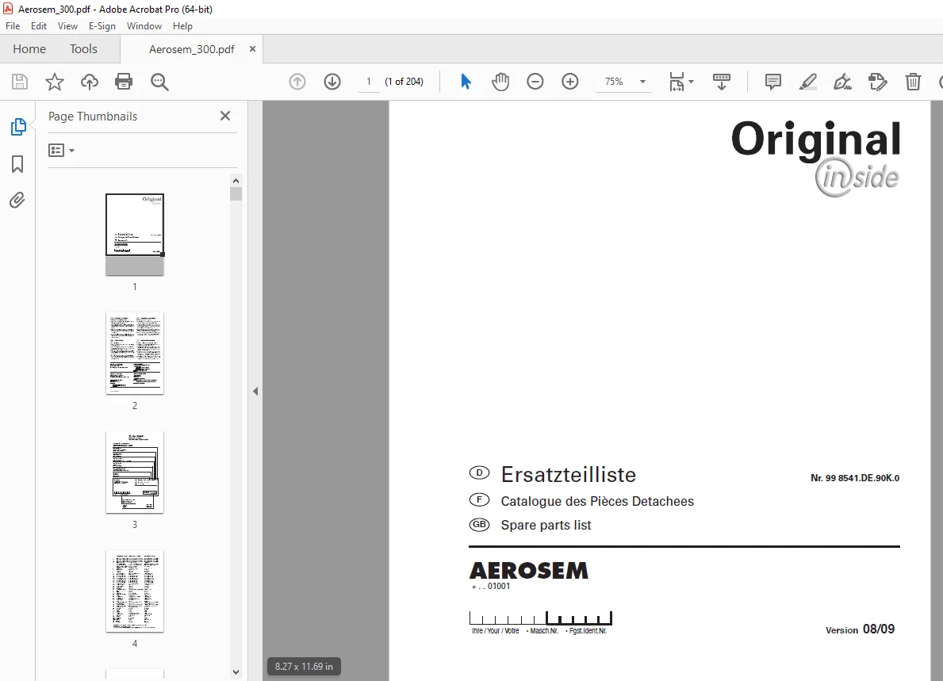Select page 3 thumbnail
The height and width of the screenshot is (681, 943).
tap(135, 472)
